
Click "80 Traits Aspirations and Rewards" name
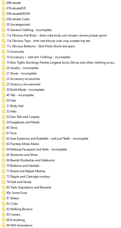click(x=29, y=187)
